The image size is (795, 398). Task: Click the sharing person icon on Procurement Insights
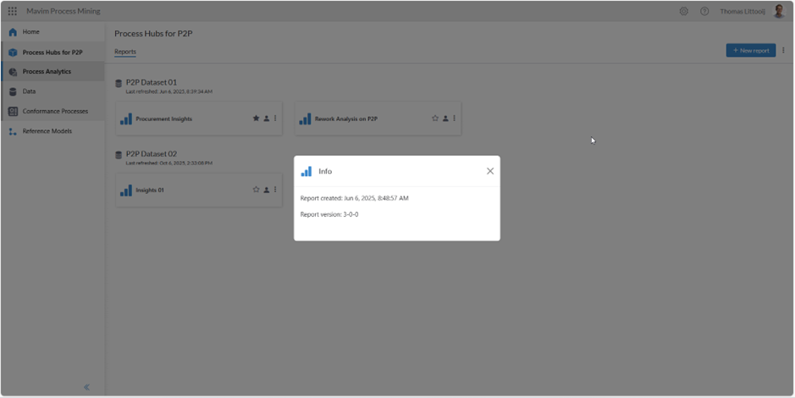point(266,119)
